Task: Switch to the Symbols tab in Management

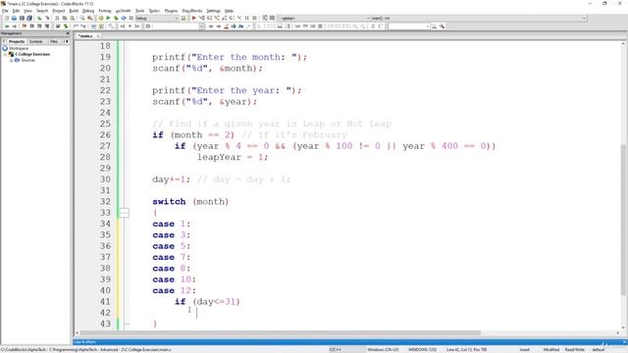Action: (36, 41)
